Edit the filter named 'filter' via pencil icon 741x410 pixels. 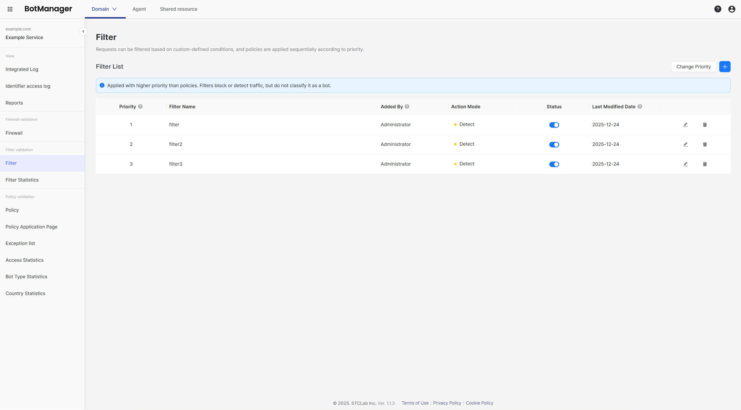686,125
